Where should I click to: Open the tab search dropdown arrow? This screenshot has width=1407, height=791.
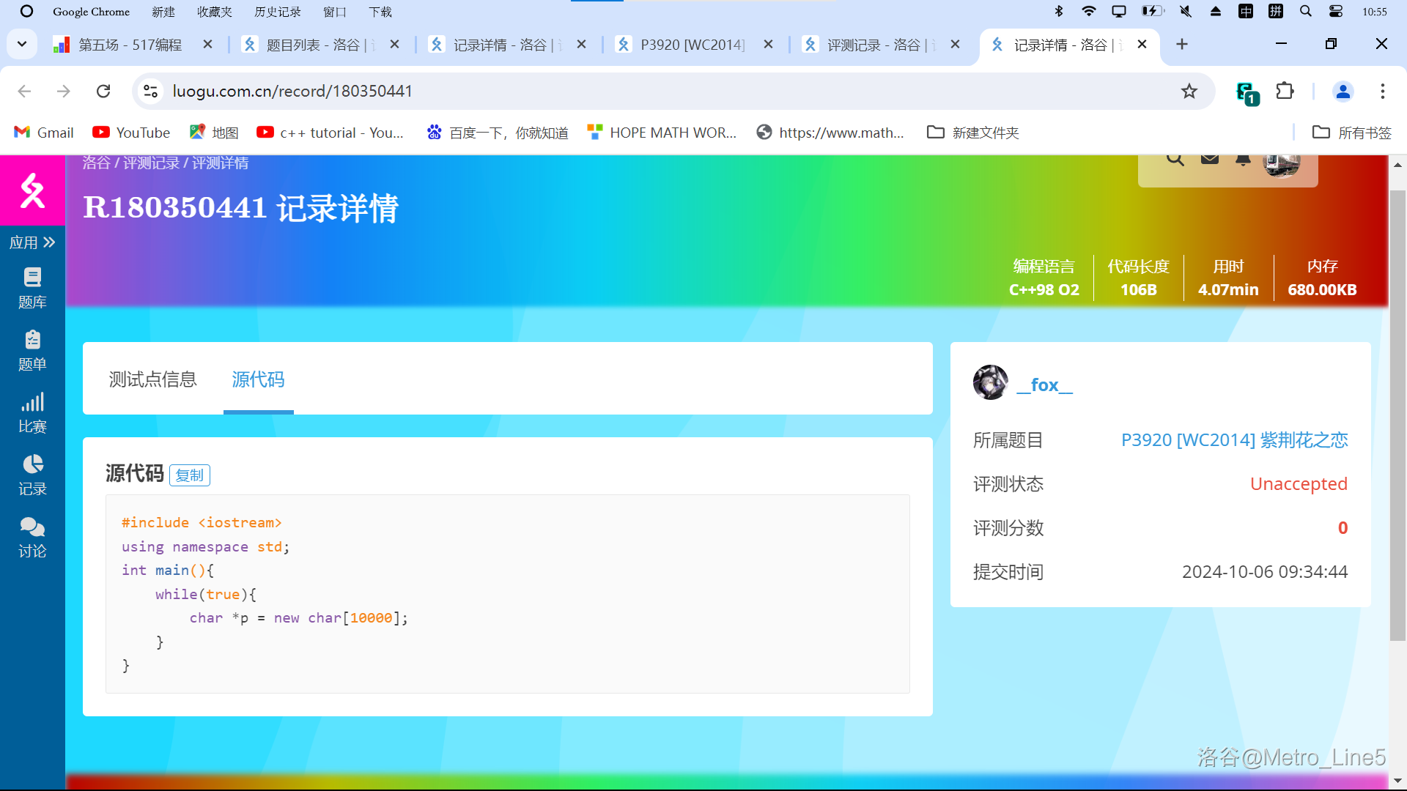point(22,44)
